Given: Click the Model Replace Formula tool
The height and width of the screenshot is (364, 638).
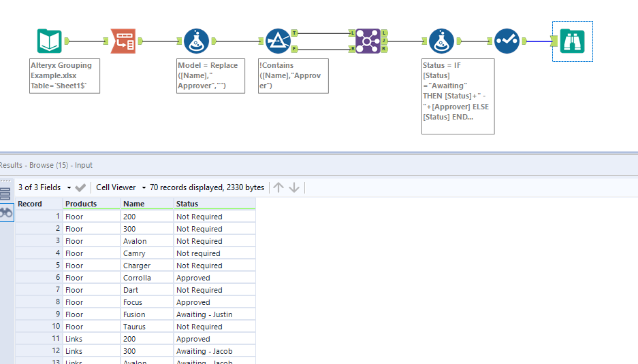Looking at the screenshot, I should 196,41.
